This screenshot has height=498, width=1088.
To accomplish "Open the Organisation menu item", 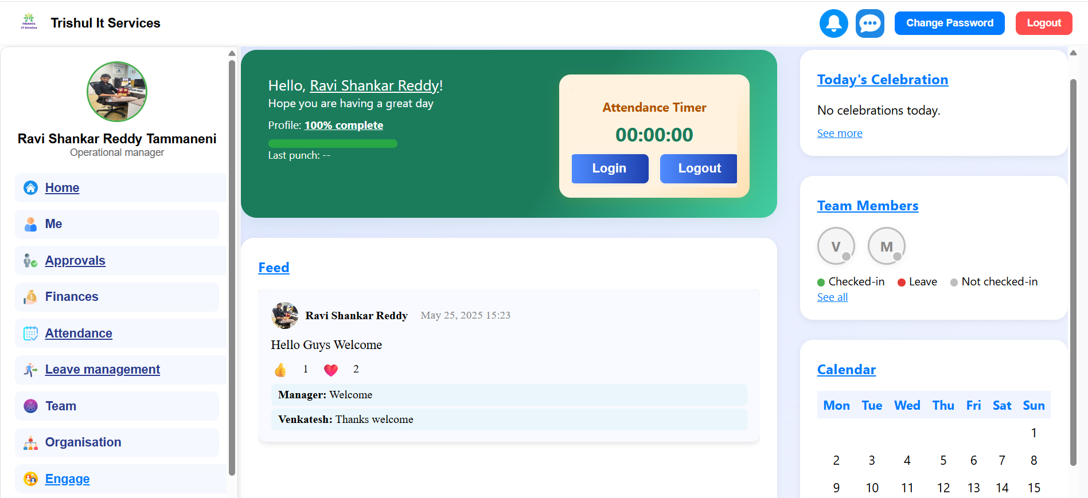I will coord(117,442).
